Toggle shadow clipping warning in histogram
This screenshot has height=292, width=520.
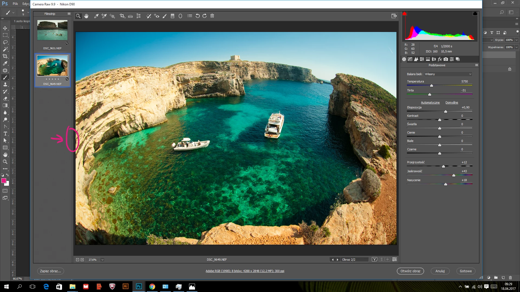coord(404,14)
